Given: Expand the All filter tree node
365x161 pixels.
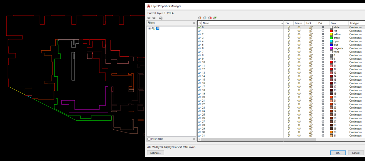Looking at the screenshot, I should click(150, 29).
